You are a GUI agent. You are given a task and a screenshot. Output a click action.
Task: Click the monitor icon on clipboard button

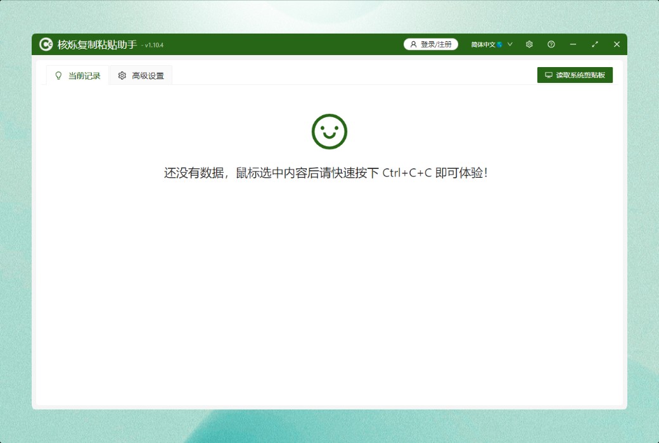click(549, 75)
